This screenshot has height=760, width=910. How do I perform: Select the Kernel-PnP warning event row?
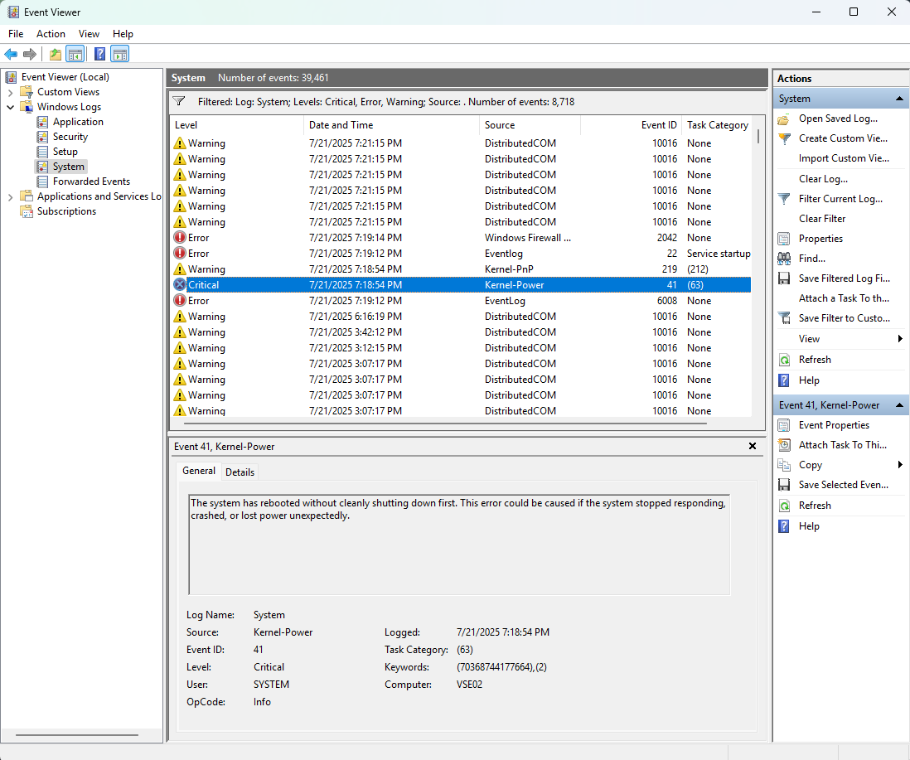pos(462,269)
